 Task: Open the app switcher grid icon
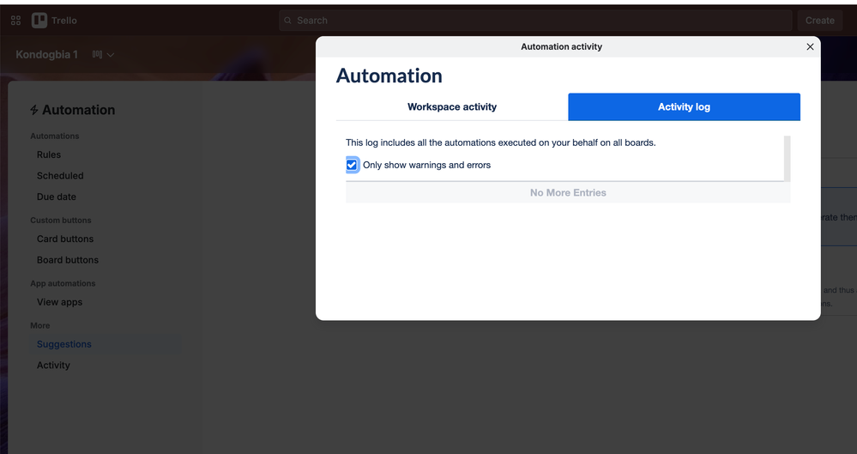click(15, 21)
